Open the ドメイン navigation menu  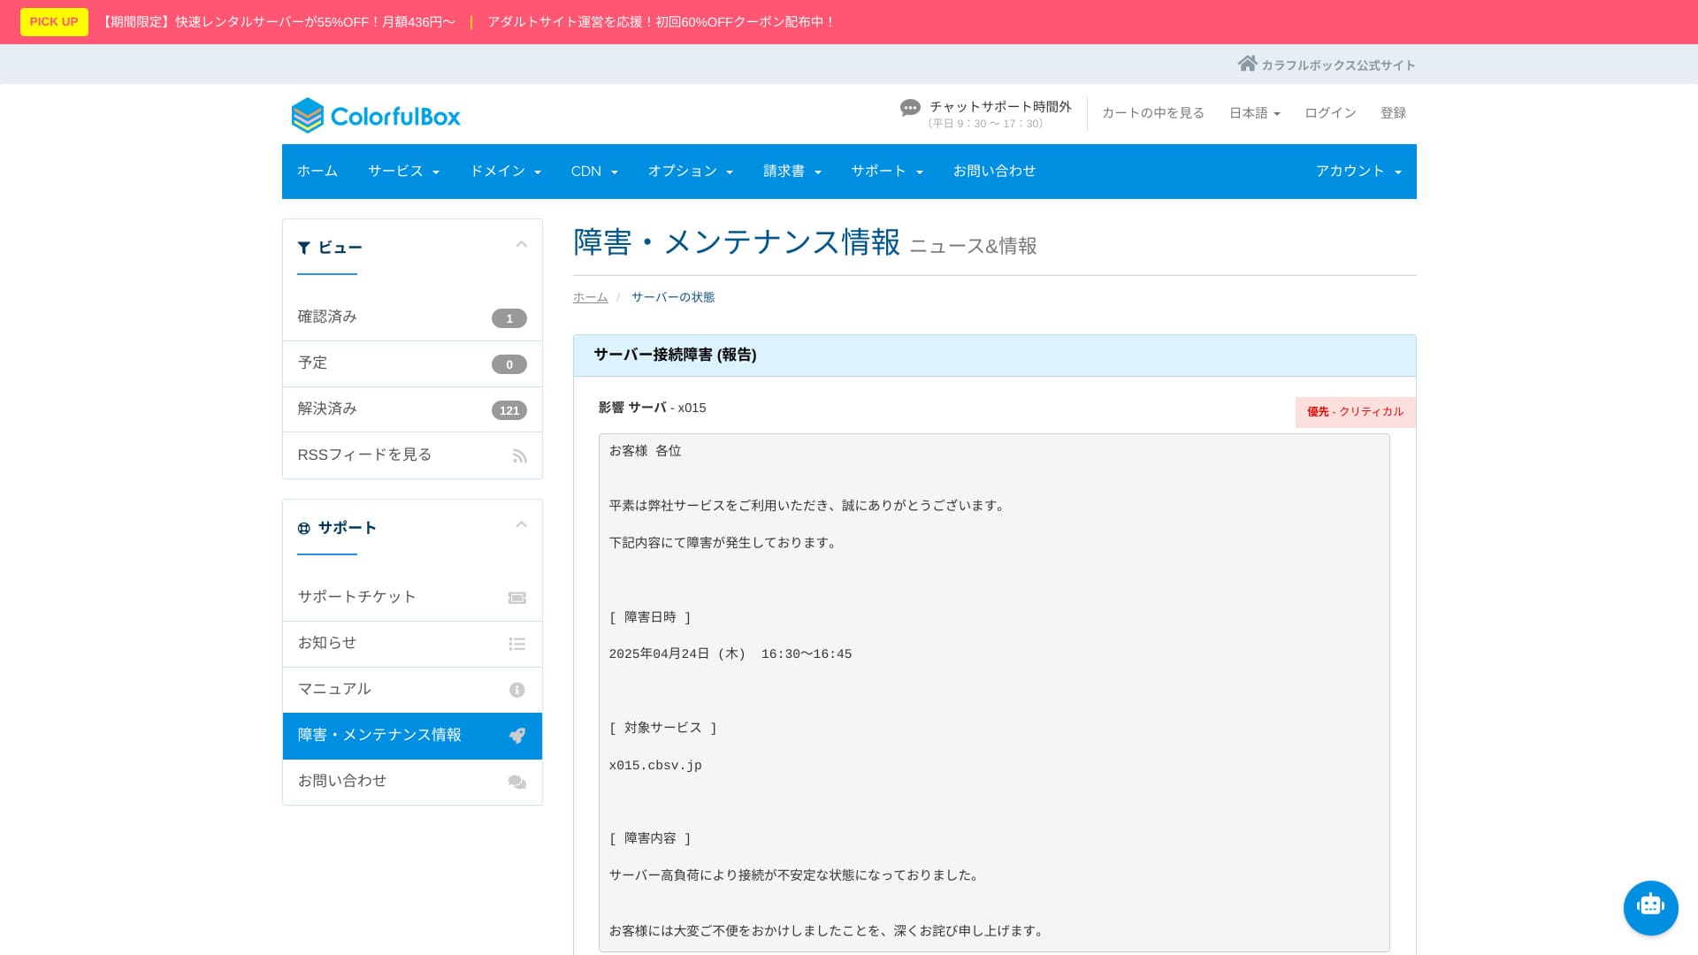point(505,172)
